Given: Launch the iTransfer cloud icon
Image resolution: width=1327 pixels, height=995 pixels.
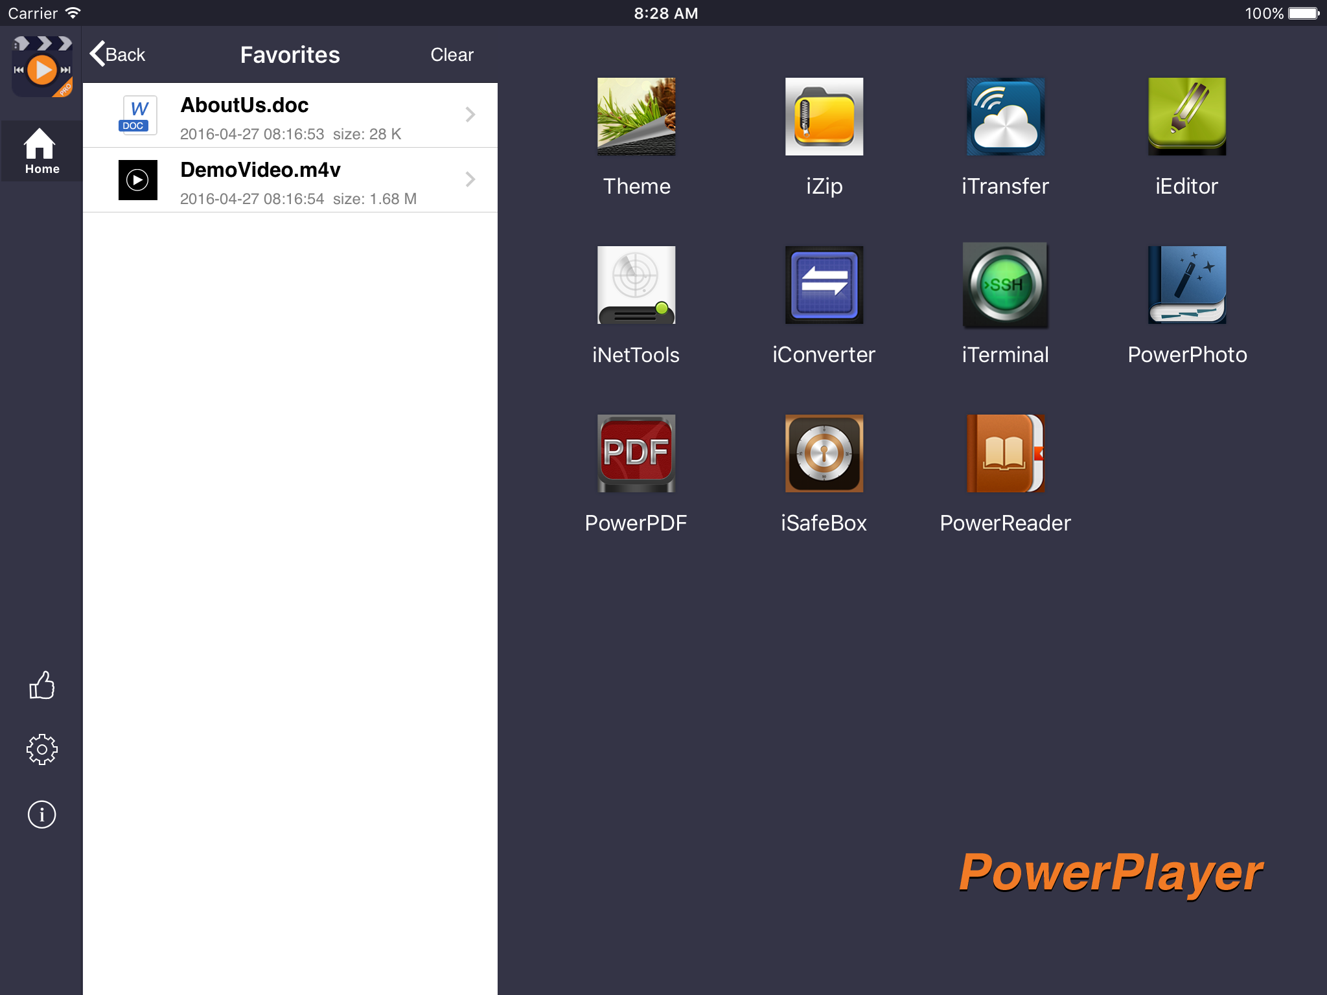Looking at the screenshot, I should pyautogui.click(x=1005, y=117).
